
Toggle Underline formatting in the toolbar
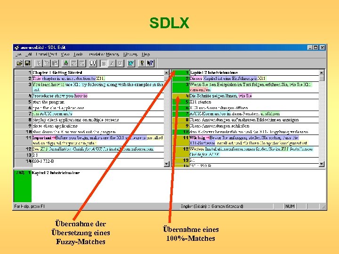coord(120,63)
